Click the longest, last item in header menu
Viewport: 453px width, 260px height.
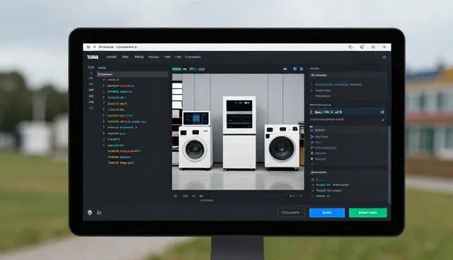[x=193, y=57]
